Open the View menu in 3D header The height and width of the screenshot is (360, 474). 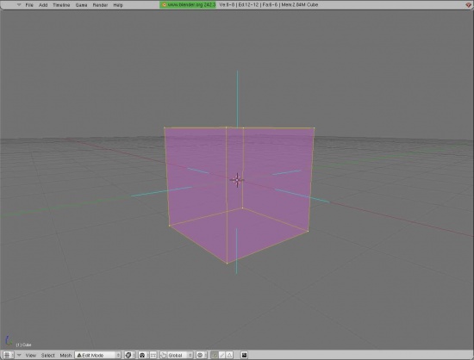(x=30, y=355)
